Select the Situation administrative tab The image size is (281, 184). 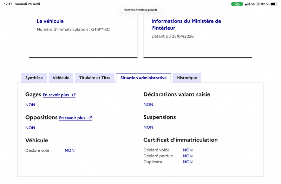tap(143, 78)
